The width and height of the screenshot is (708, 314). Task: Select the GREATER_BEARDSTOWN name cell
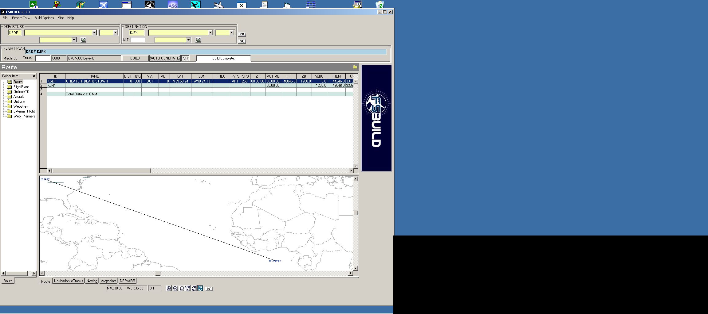pos(94,81)
